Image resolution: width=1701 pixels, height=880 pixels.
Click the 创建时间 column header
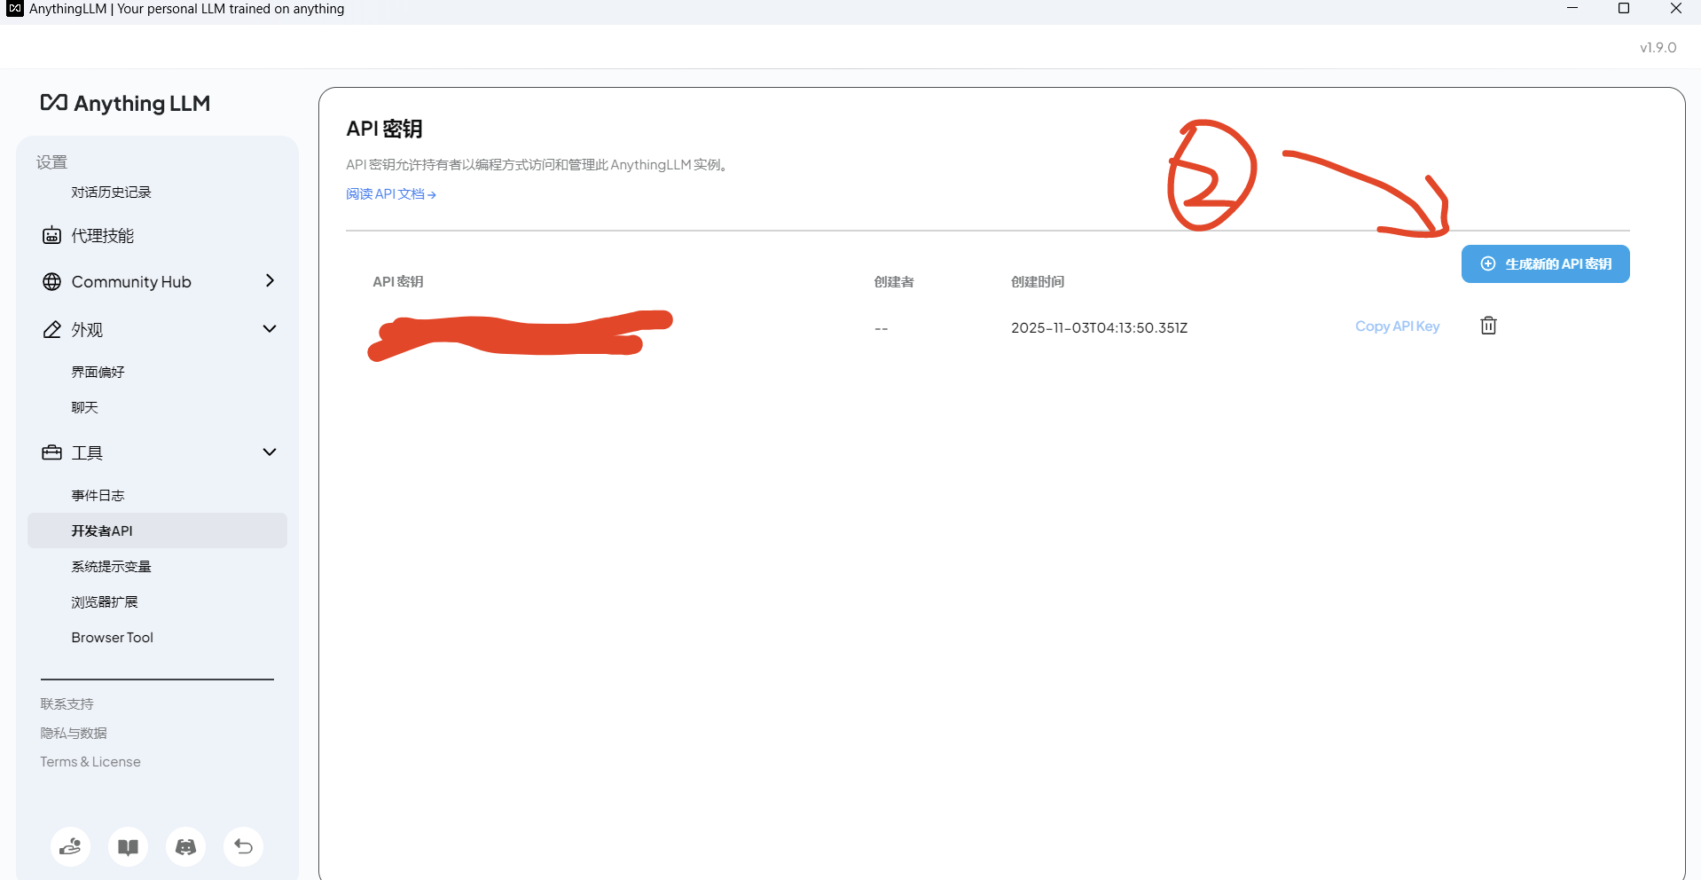(x=1038, y=281)
